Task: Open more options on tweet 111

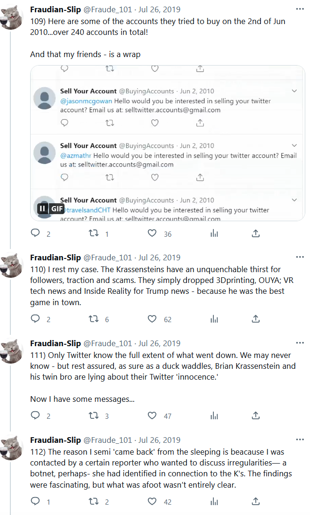Action: (300, 343)
